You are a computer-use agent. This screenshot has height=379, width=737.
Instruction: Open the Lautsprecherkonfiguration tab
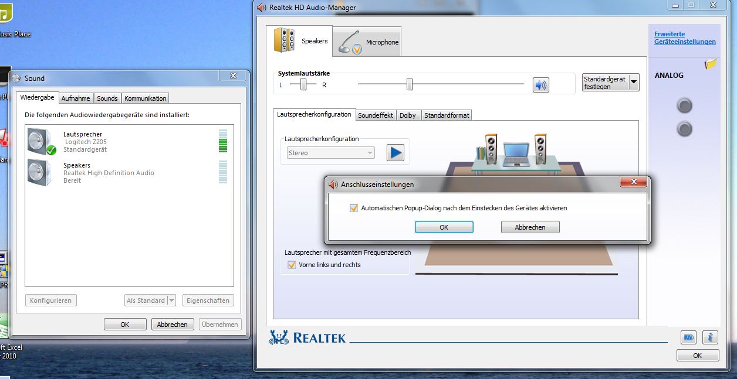[x=315, y=114]
